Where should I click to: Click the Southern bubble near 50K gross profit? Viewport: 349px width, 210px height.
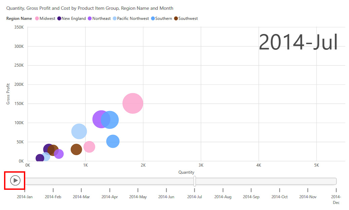pos(113,141)
